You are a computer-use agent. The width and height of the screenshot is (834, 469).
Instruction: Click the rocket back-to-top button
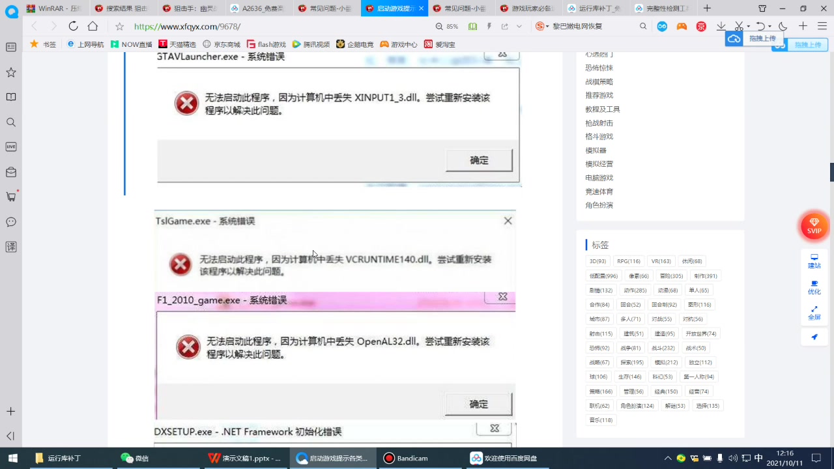(x=814, y=337)
